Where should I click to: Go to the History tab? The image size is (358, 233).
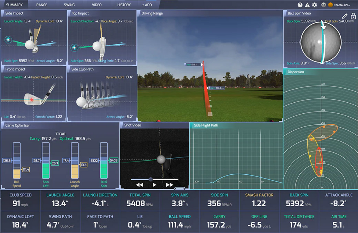point(124,5)
